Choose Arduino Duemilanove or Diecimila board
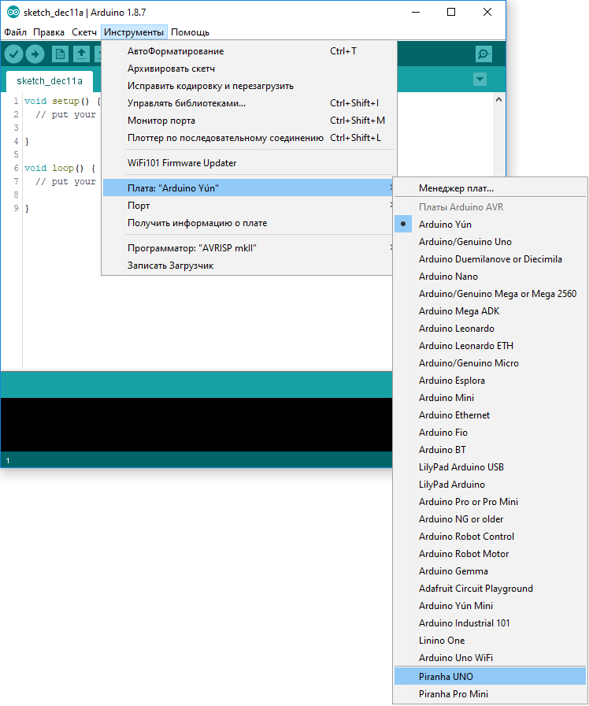Viewport: 589px width, 706px height. click(x=490, y=259)
